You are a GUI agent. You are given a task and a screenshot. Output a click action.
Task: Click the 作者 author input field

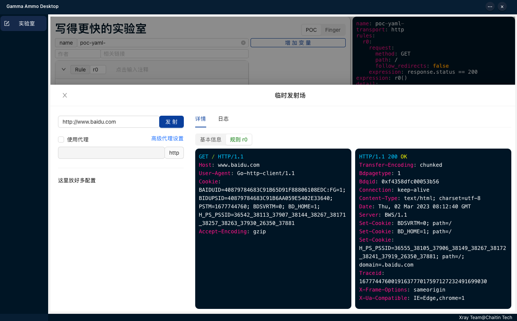point(78,54)
